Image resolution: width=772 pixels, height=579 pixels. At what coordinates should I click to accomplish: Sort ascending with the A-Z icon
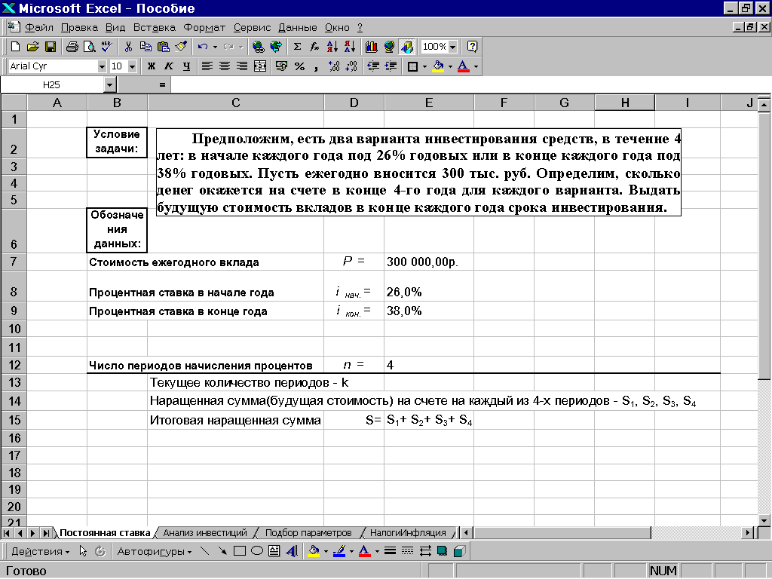click(x=332, y=47)
